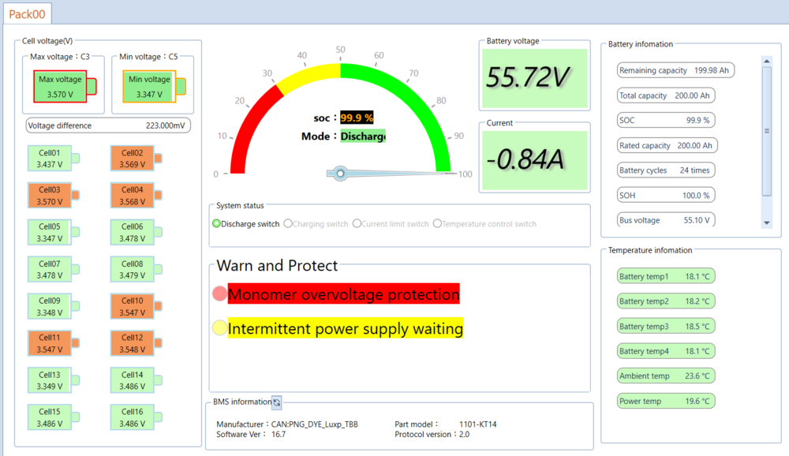Click the Remaining capacity field
The height and width of the screenshot is (456, 789).
[675, 70]
